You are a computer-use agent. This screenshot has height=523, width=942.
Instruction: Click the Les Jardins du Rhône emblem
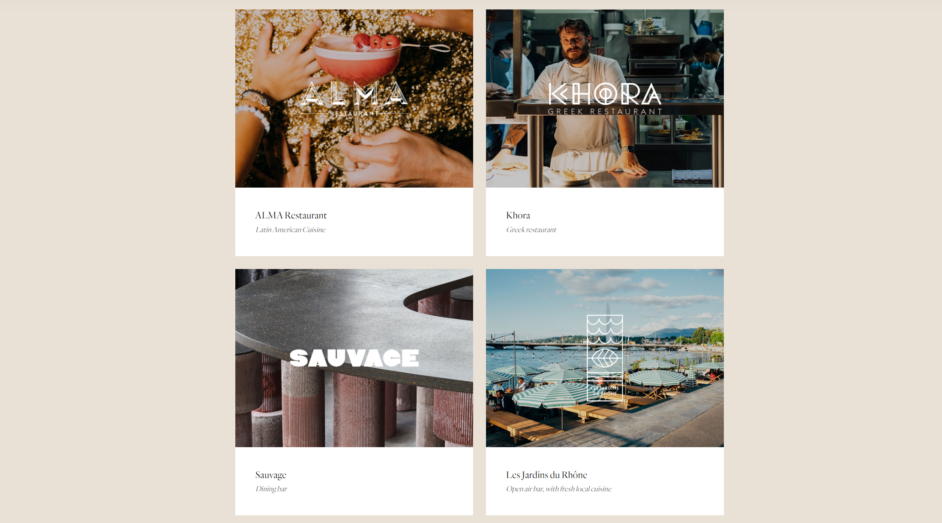coord(605,358)
